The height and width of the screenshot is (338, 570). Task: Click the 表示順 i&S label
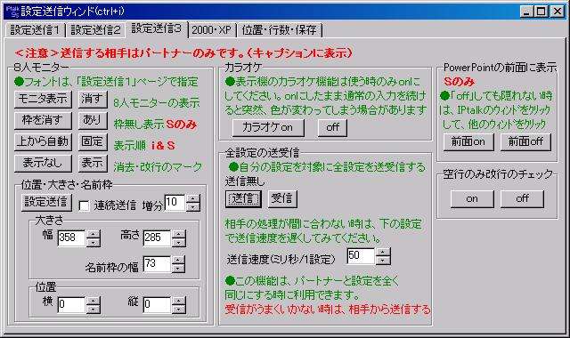point(144,146)
